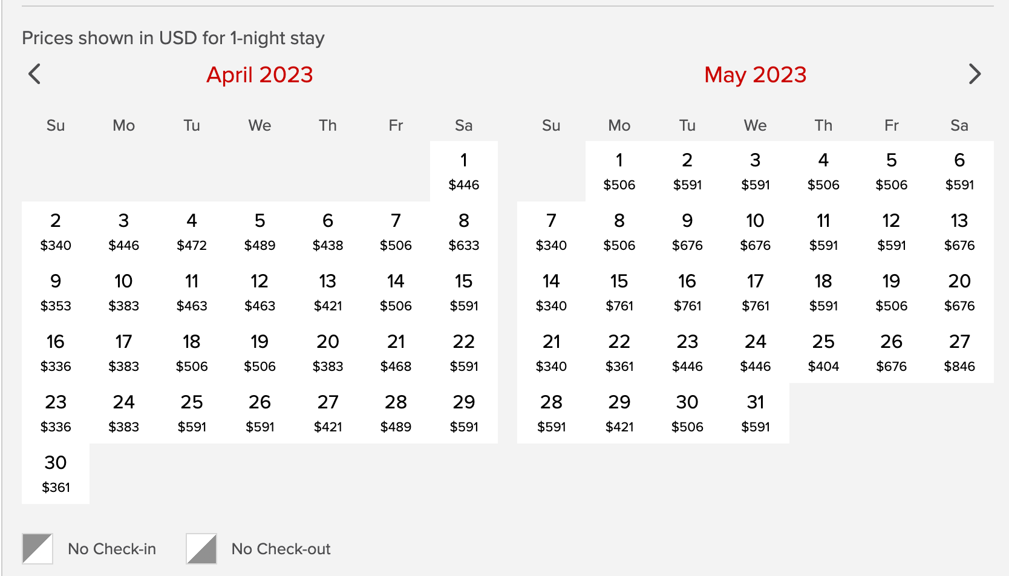The image size is (1009, 576).
Task: Click the No Check-out legend icon
Action: (x=201, y=548)
